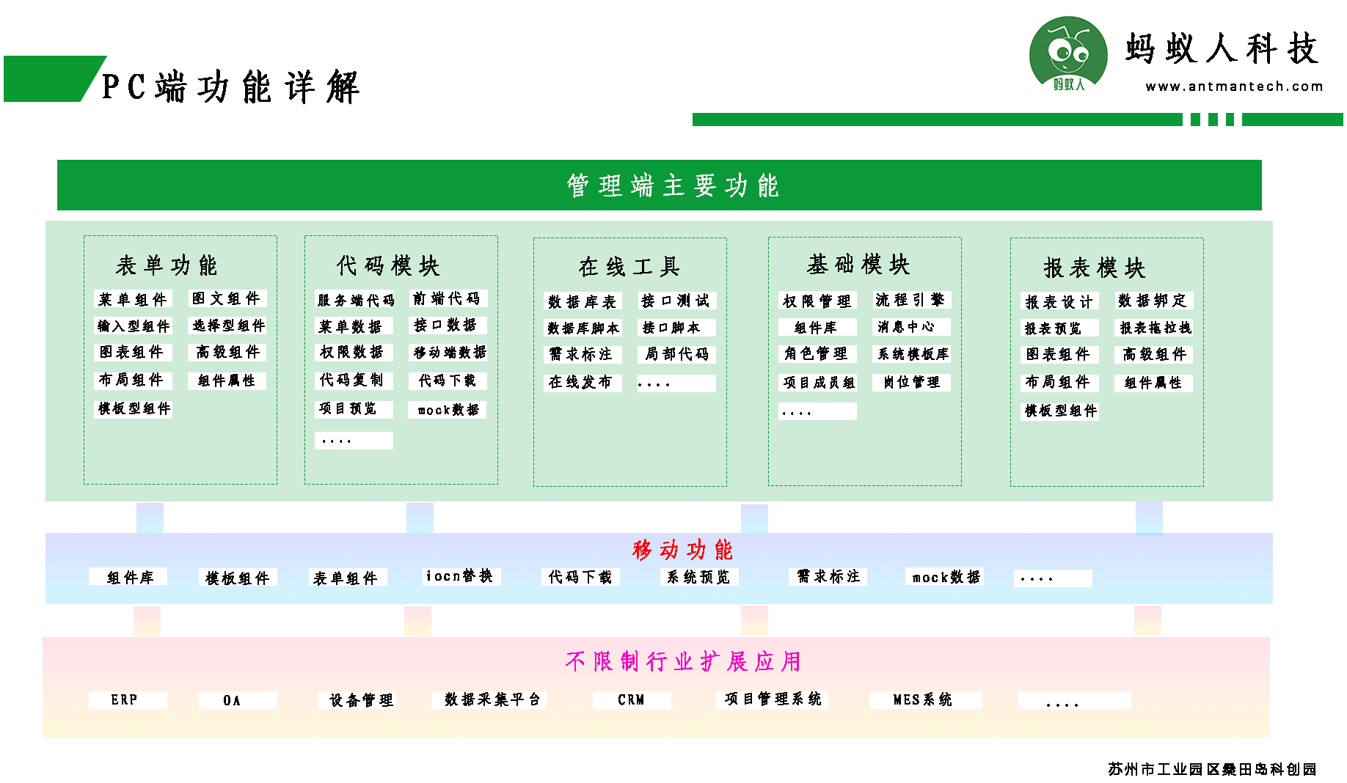The width and height of the screenshot is (1347, 783).
Task: Select 服务端代码 item
Action: click(355, 300)
